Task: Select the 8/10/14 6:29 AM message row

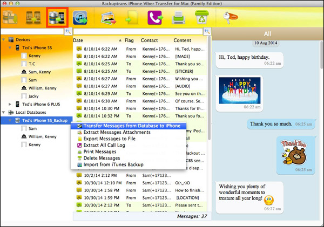Action: [x=140, y=93]
